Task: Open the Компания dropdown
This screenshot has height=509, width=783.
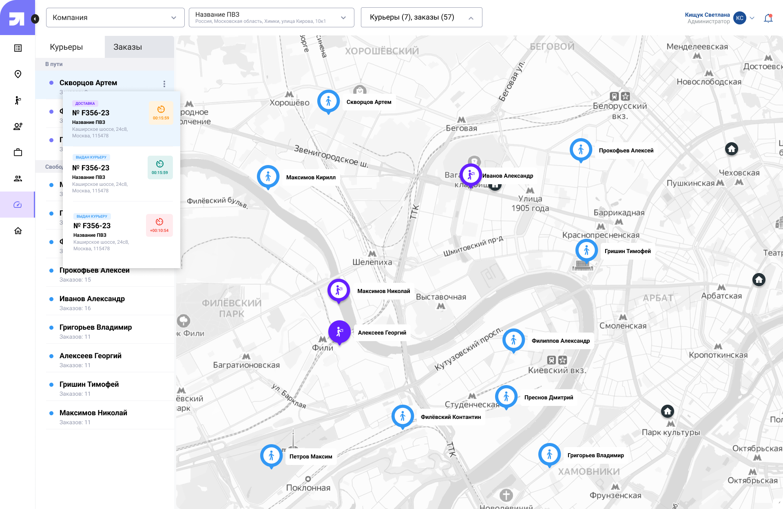Action: [x=115, y=18]
